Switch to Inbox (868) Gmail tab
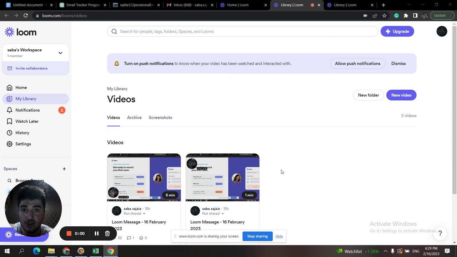This screenshot has height=257, width=457. 190,5
